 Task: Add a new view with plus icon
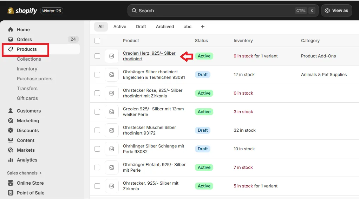tap(203, 27)
